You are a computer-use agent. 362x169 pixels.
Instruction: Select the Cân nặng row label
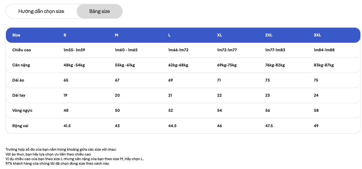point(21,65)
